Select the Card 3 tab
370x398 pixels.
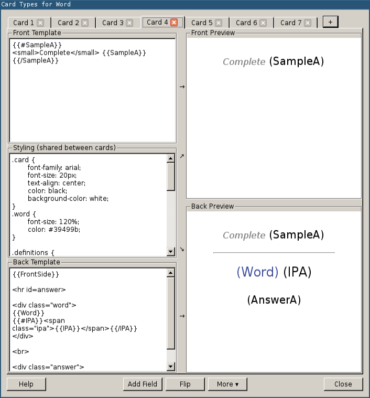(x=113, y=23)
